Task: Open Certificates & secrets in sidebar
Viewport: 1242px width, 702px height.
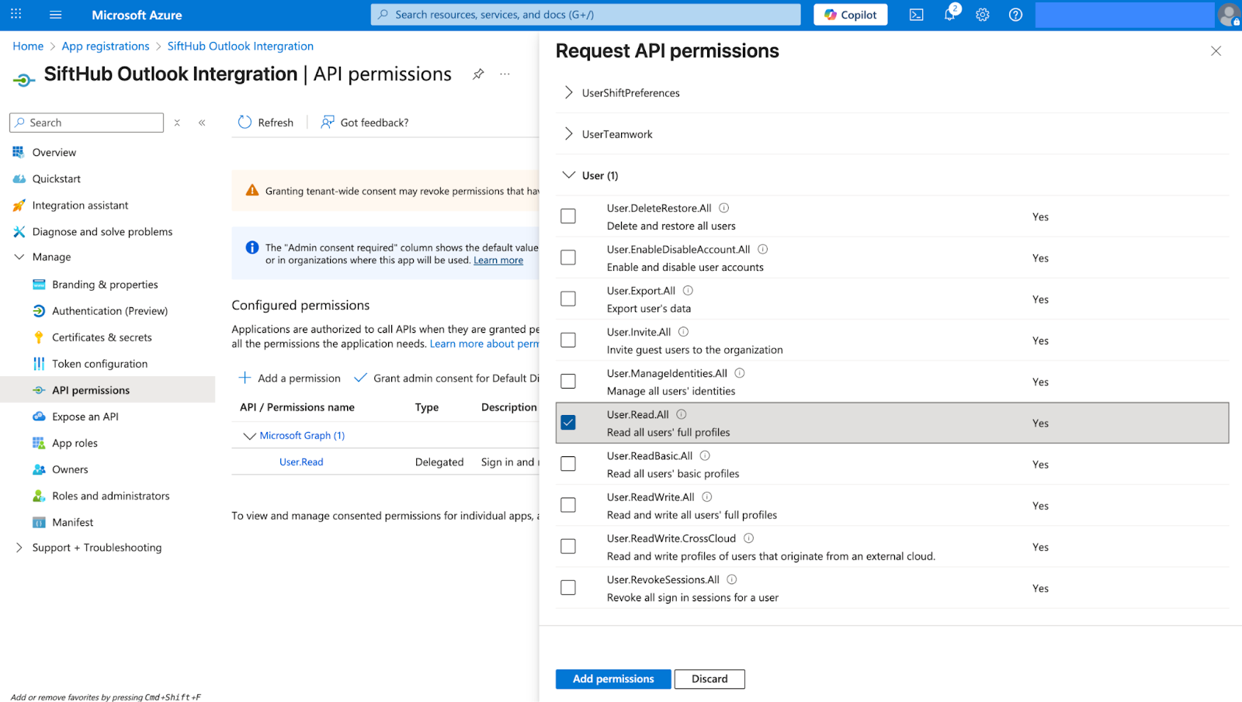Action: point(102,337)
